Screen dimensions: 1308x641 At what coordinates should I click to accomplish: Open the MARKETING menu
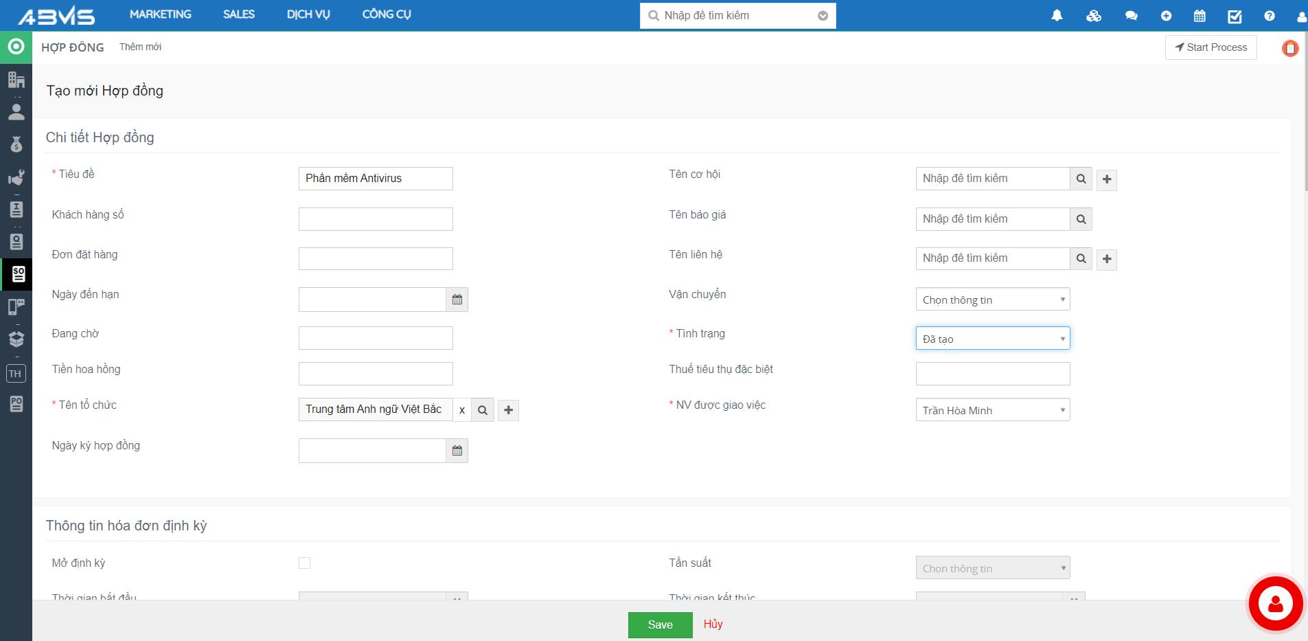pyautogui.click(x=160, y=14)
